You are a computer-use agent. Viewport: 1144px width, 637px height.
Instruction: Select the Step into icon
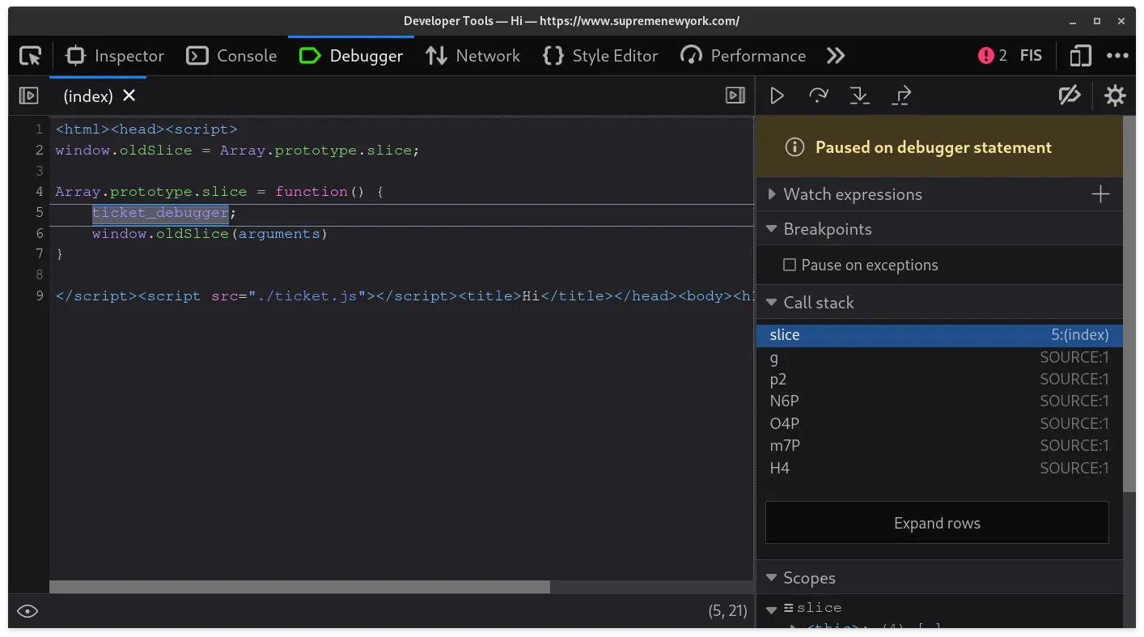[859, 95]
